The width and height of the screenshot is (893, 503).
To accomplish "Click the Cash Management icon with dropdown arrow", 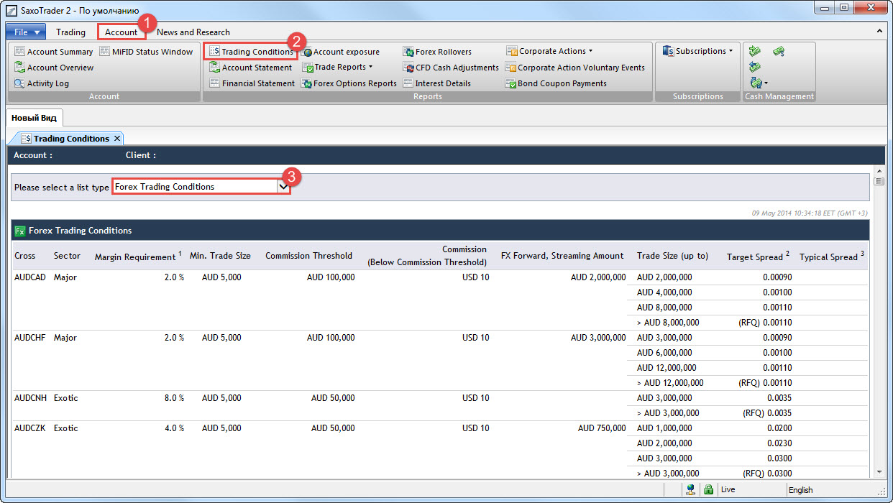I will pos(758,83).
